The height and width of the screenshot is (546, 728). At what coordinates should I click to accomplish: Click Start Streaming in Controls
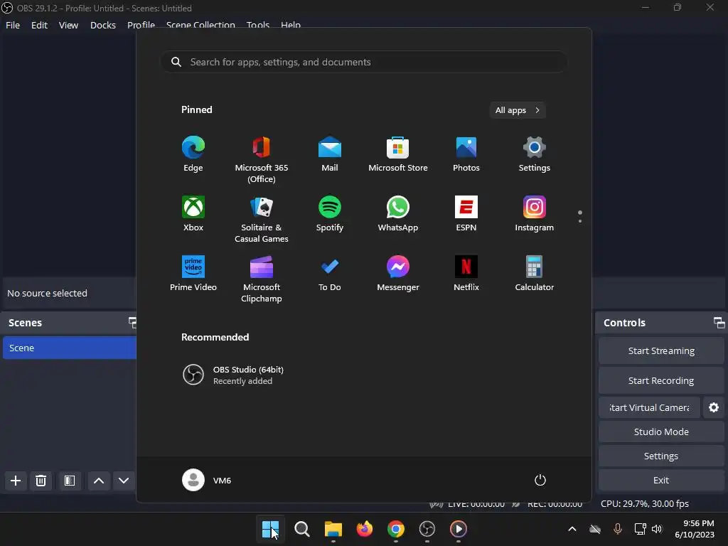pyautogui.click(x=661, y=351)
